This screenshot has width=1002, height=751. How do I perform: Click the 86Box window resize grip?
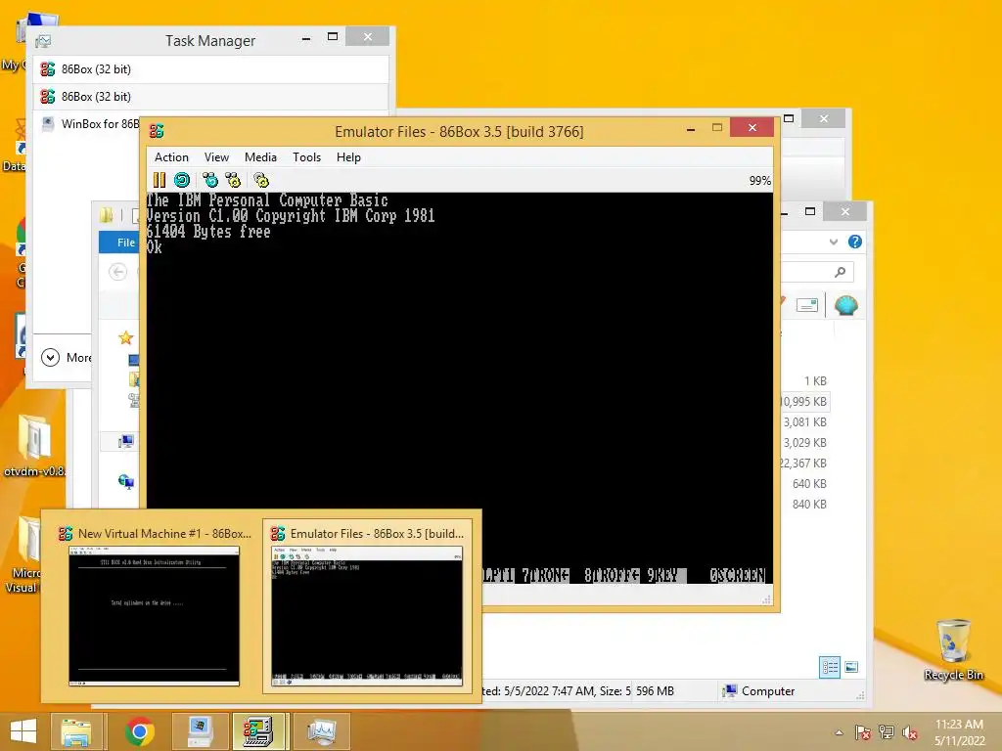click(x=767, y=599)
